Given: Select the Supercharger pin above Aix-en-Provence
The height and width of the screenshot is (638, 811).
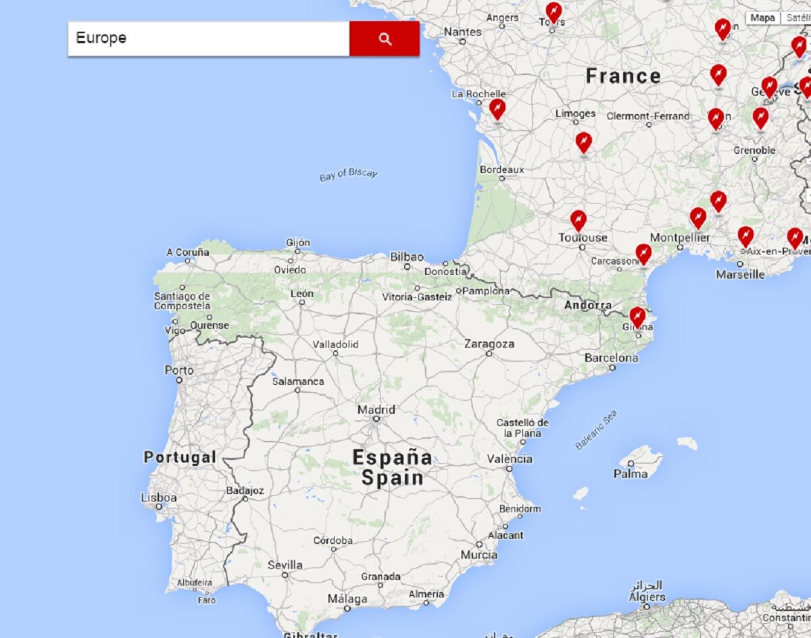Looking at the screenshot, I should pyautogui.click(x=745, y=236).
